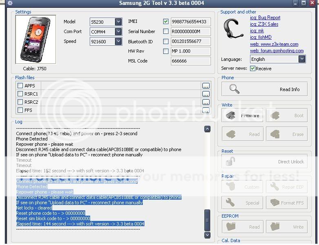This screenshot has height=245, width=319.
Task: Open the icq: fishMD link
Action: click(x=261, y=37)
